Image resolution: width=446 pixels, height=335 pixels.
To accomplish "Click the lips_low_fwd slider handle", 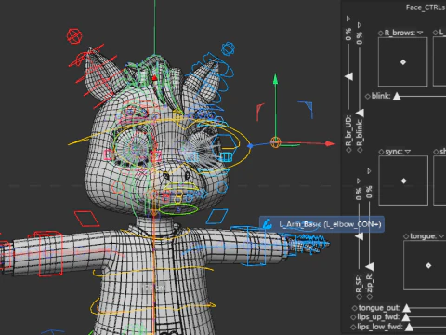I will 409,327.
